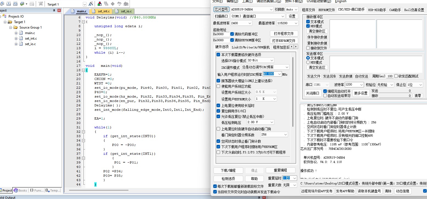The image size is (427, 199).
Task: Click the main.c file icon in project tree
Action: (x=21, y=33)
